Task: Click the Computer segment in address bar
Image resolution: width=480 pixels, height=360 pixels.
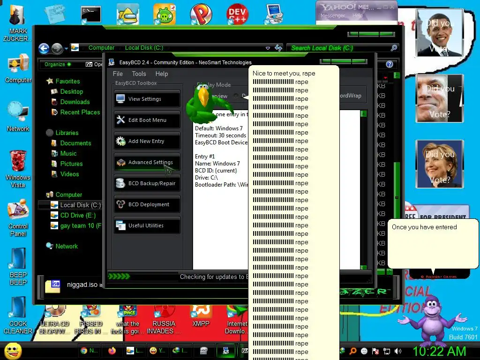Action: pos(101,48)
